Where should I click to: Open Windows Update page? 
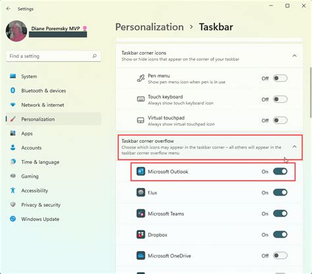(53, 219)
